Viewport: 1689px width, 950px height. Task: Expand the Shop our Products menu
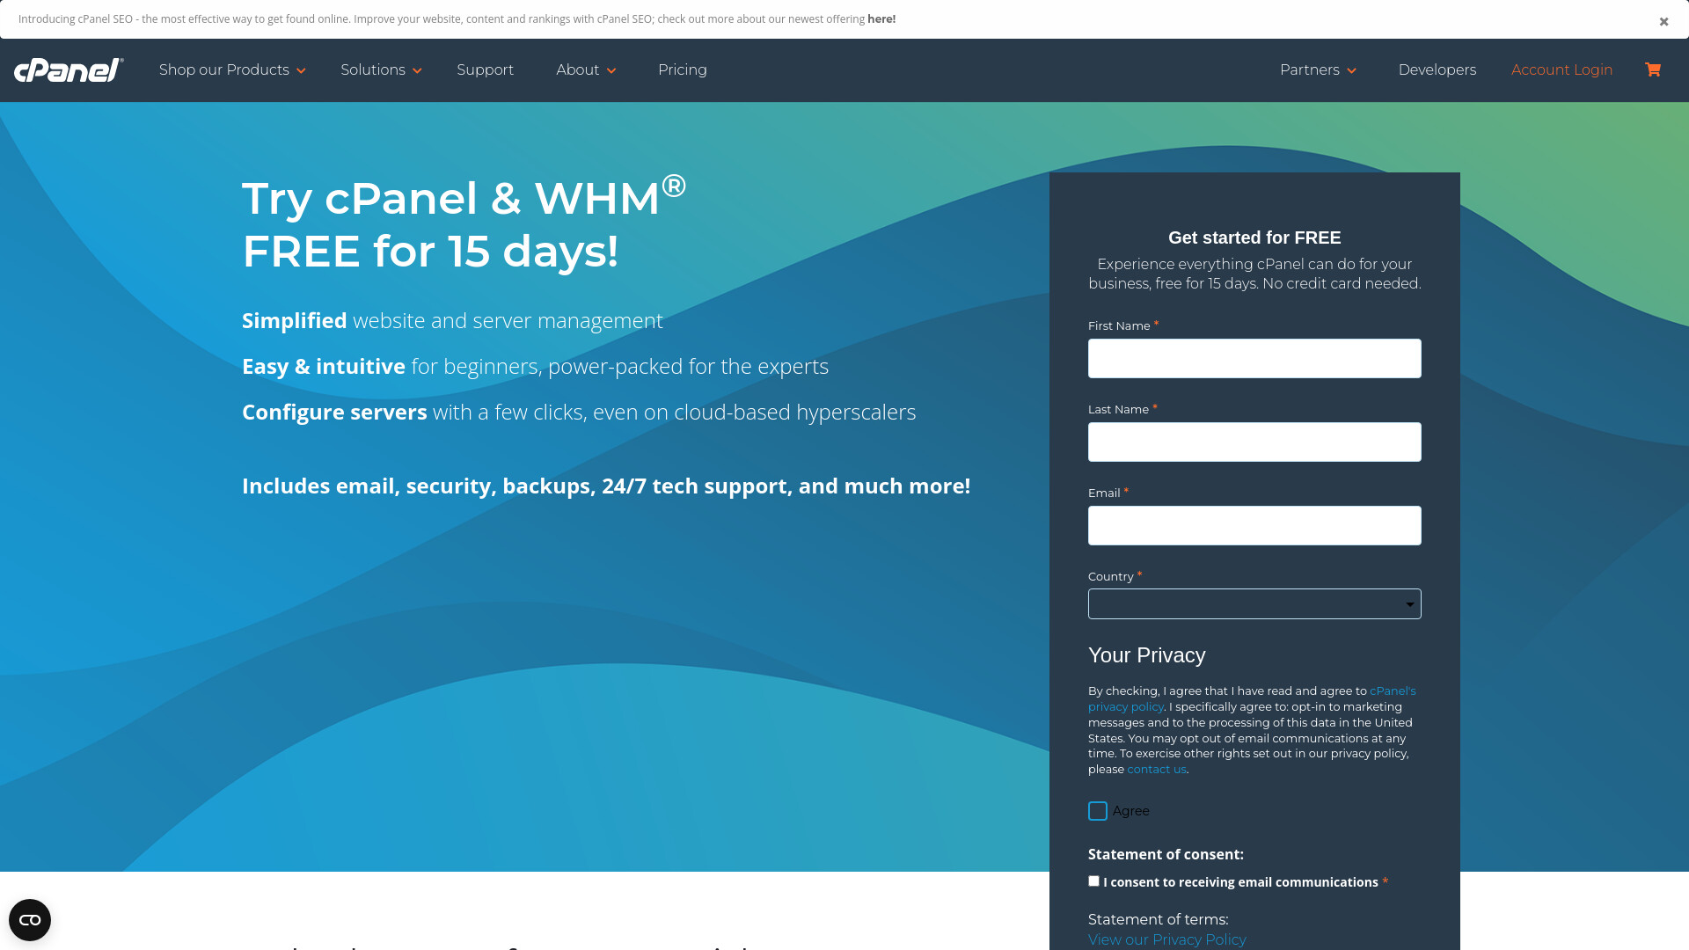(x=232, y=69)
